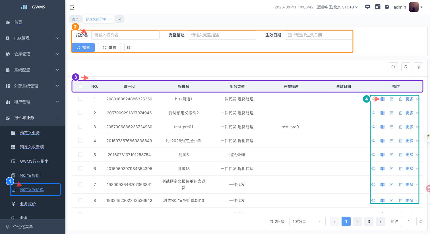This screenshot has width=430, height=234.
Task: Check the box for row hjs-简洁1
Action: click(80, 99)
